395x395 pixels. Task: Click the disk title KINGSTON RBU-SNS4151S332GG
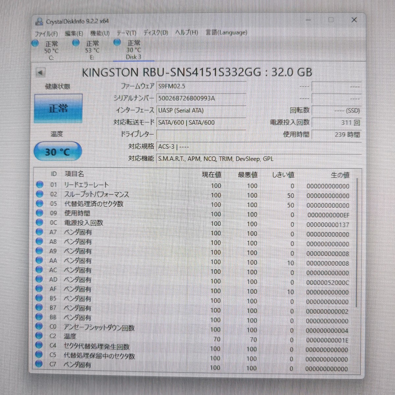pyautogui.click(x=171, y=72)
